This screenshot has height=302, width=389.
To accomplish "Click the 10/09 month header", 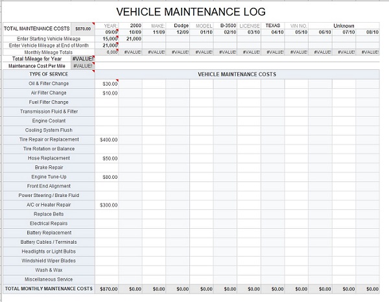I will (x=130, y=32).
